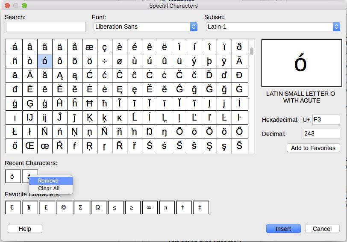Click the red close window button
The height and width of the screenshot is (242, 347).
coord(7,6)
